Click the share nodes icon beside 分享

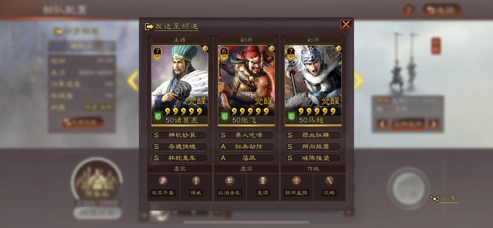click(x=434, y=198)
